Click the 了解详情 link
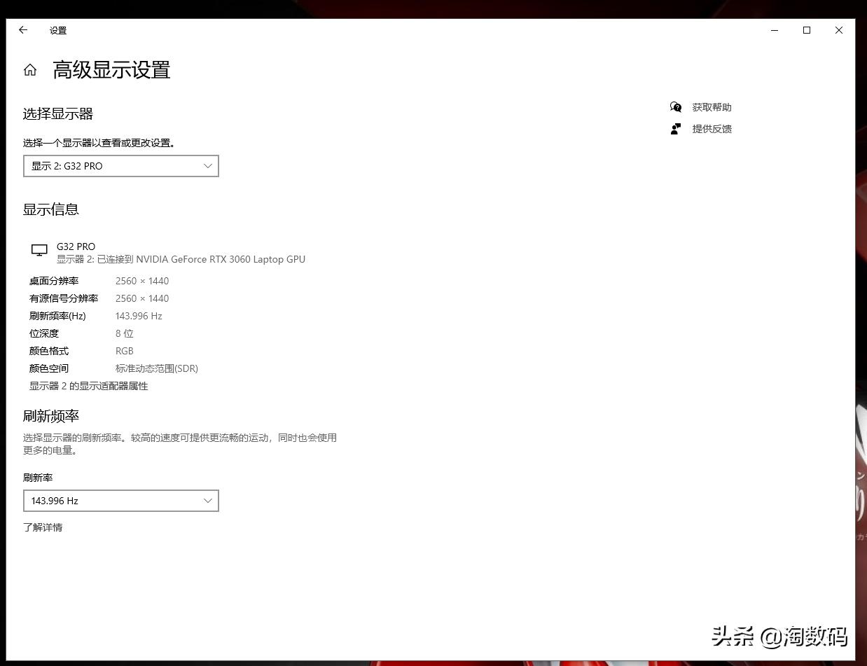The width and height of the screenshot is (867, 666). coord(43,527)
